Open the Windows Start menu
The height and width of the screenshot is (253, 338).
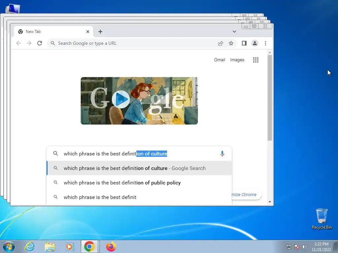click(x=9, y=246)
